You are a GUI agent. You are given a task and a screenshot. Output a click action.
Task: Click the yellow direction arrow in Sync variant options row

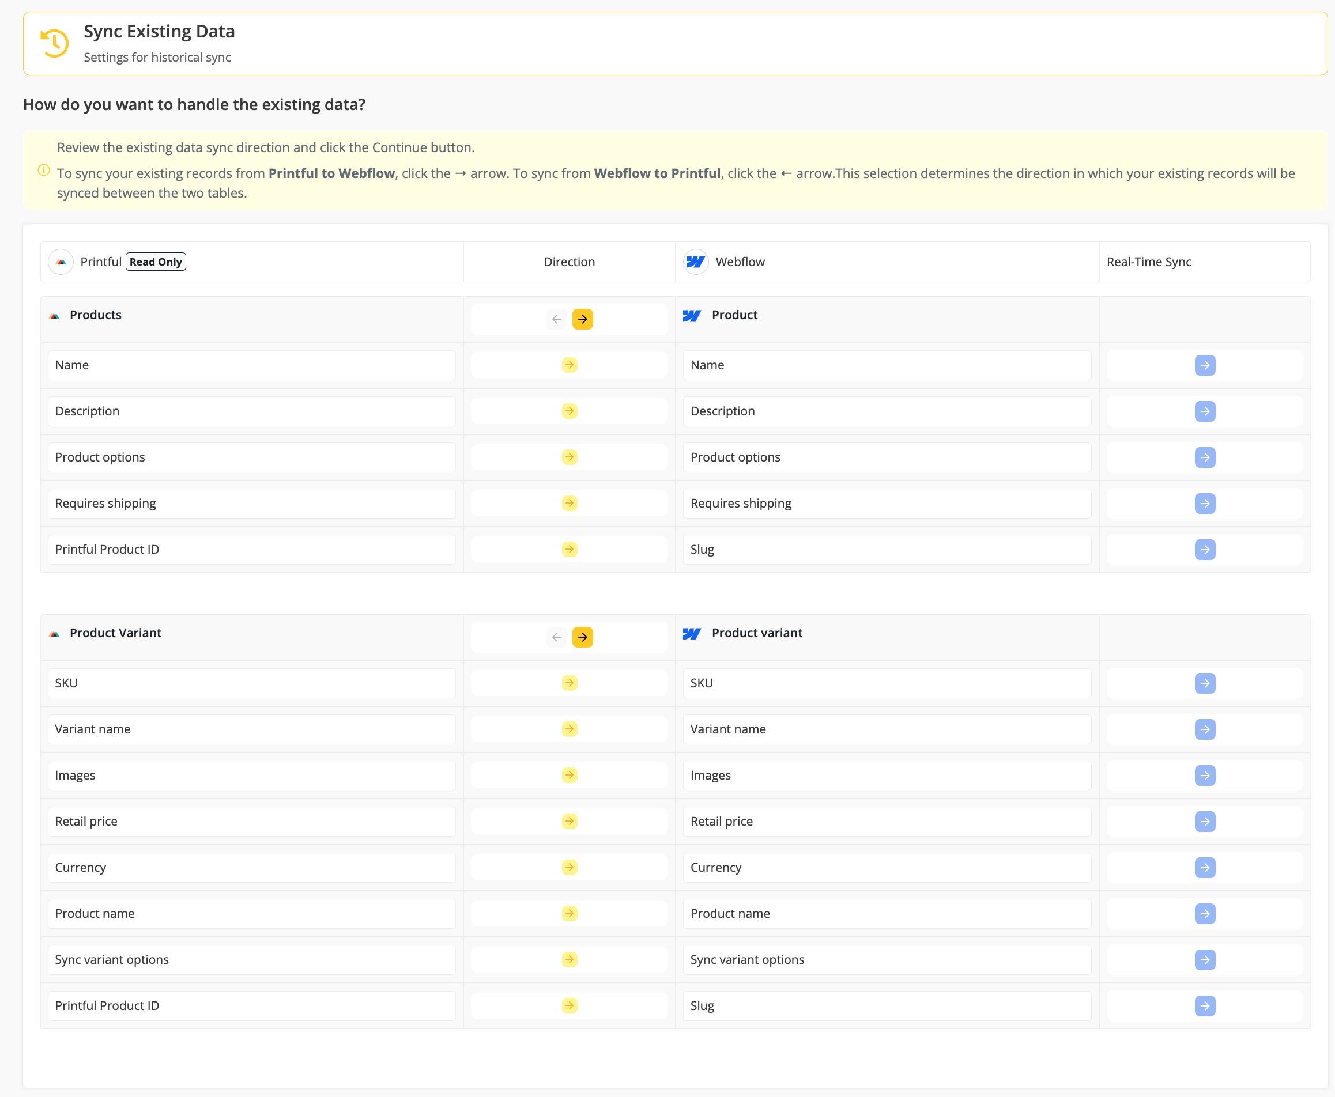(x=570, y=960)
